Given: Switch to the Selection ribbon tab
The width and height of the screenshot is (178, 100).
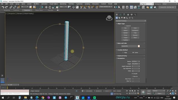Looking at the screenshot, I should coord(27,10).
